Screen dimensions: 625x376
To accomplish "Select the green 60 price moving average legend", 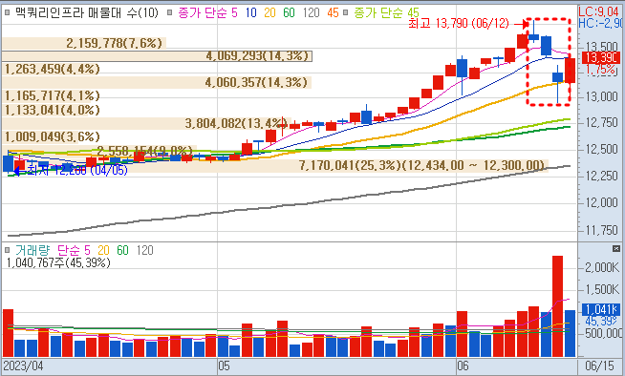I will pos(289,12).
